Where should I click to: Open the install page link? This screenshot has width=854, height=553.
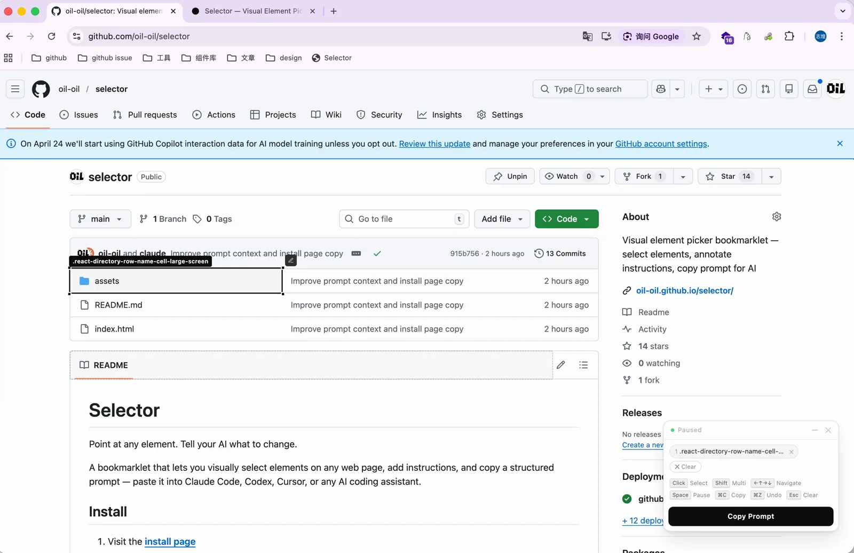[170, 541]
